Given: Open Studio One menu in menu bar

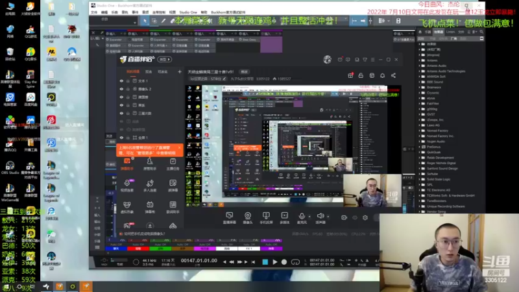Looking at the screenshot, I should (188, 12).
